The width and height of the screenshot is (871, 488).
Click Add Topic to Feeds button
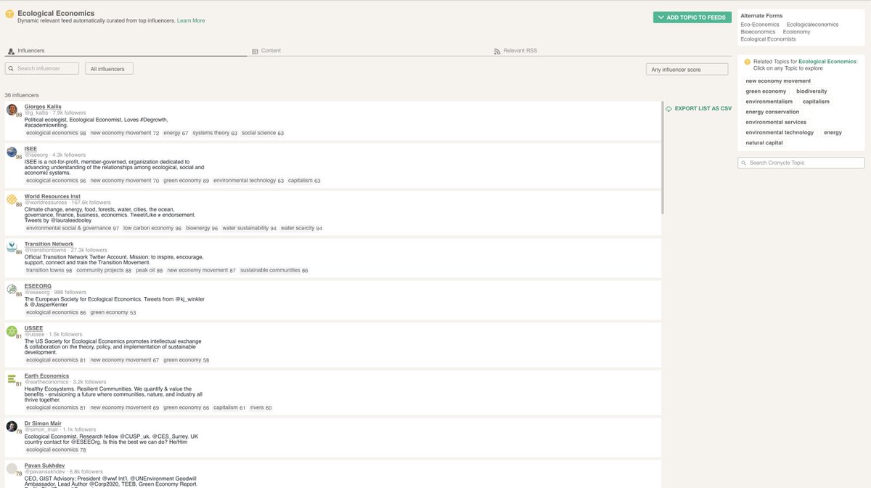[x=692, y=17]
